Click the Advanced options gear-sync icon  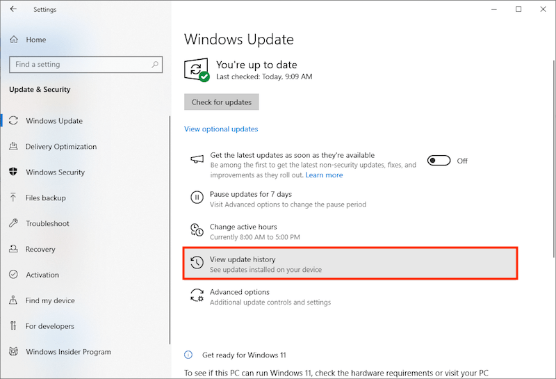[x=197, y=295]
